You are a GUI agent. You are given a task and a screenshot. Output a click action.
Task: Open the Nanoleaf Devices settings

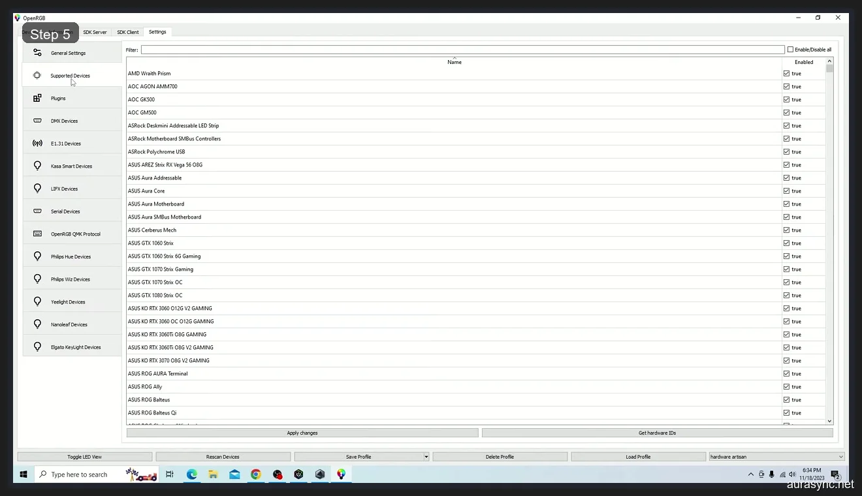69,324
